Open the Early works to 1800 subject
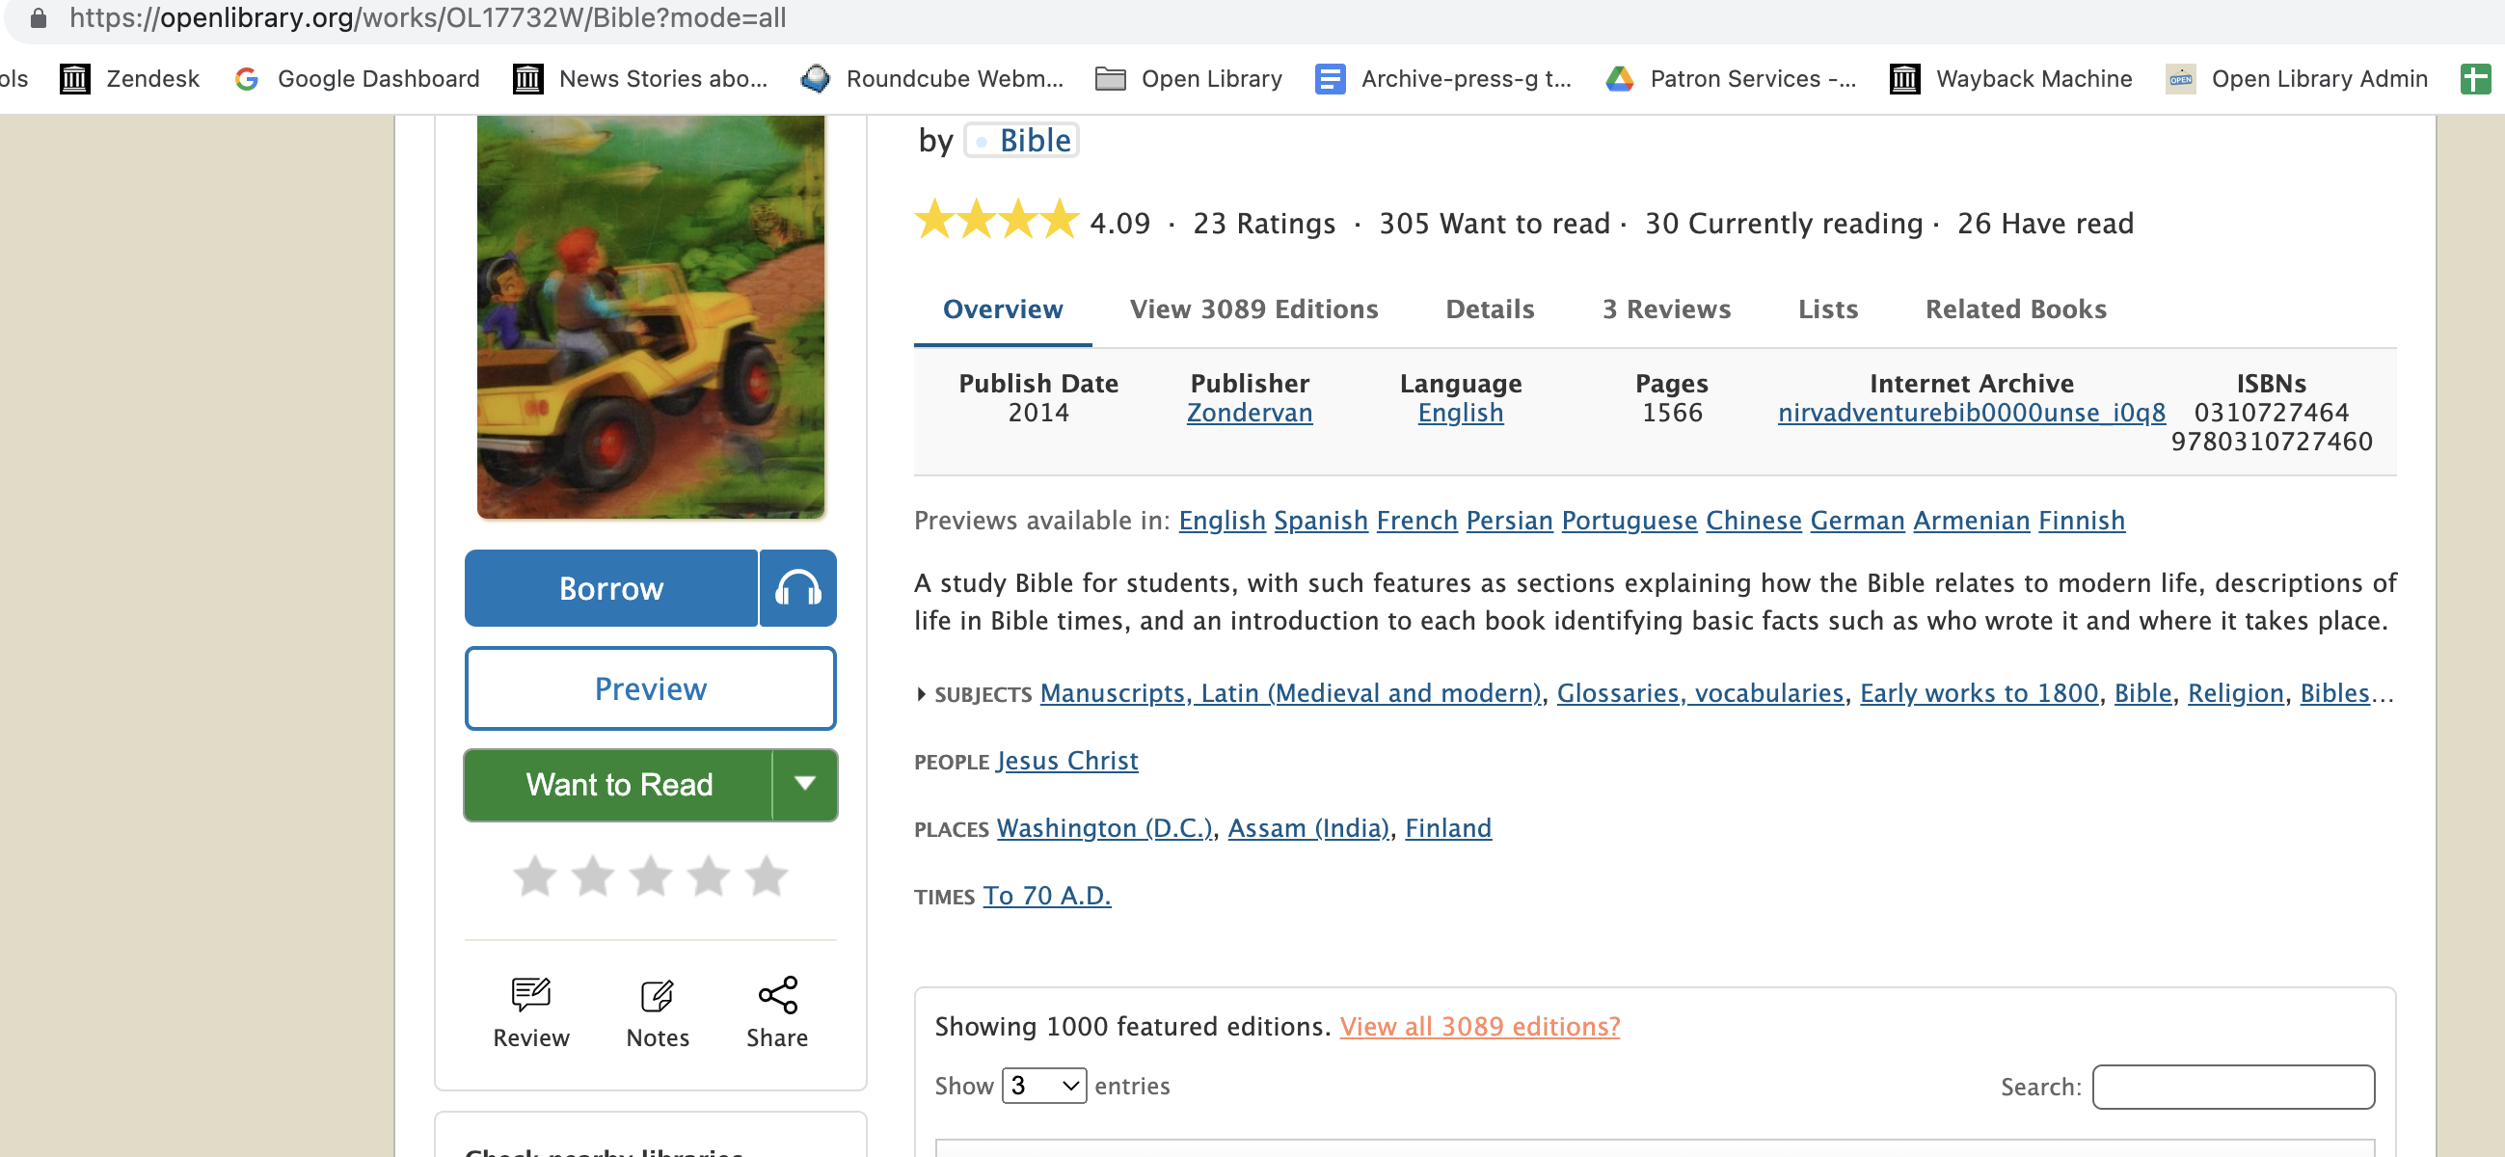This screenshot has width=2505, height=1157. (1979, 693)
